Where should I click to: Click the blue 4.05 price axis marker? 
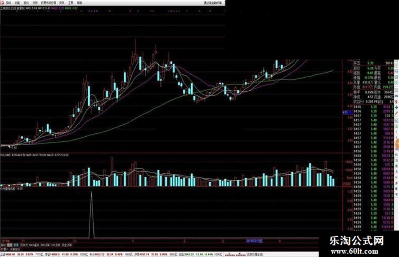point(347,112)
